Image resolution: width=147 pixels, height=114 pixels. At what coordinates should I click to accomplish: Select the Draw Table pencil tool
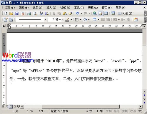tap(6, 20)
